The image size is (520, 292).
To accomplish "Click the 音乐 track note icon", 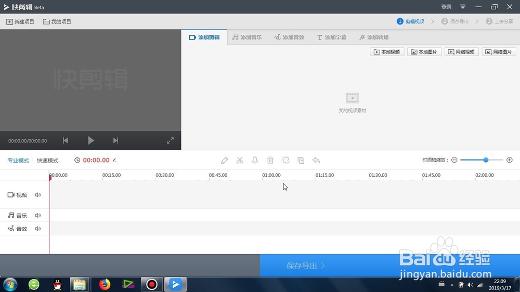I will [11, 216].
